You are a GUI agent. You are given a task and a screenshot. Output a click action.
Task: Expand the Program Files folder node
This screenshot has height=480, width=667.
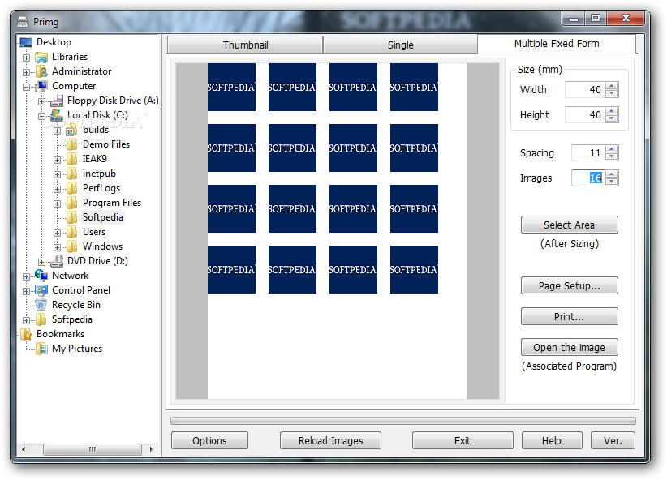click(x=57, y=204)
